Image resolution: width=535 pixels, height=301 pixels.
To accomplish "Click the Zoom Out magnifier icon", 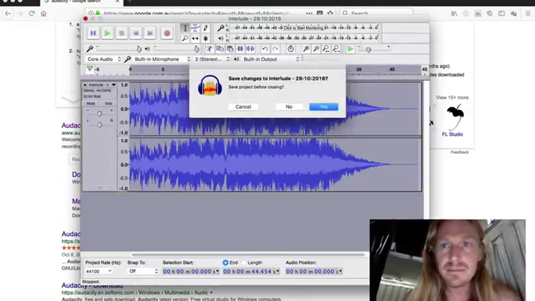I will (316, 49).
